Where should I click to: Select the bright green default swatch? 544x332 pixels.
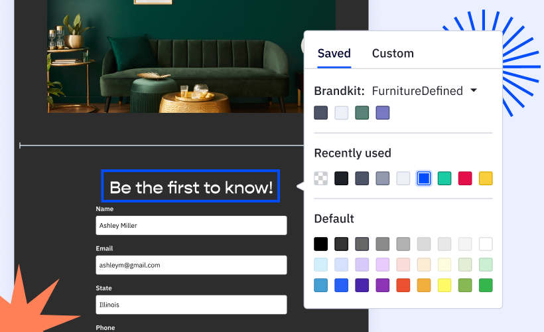486,285
